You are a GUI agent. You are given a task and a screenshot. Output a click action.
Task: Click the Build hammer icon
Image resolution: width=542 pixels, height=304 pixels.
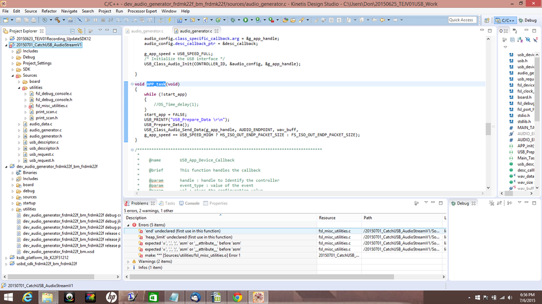[58, 20]
